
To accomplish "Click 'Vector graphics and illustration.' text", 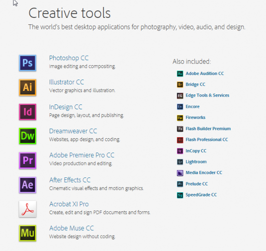I will point(82,90).
